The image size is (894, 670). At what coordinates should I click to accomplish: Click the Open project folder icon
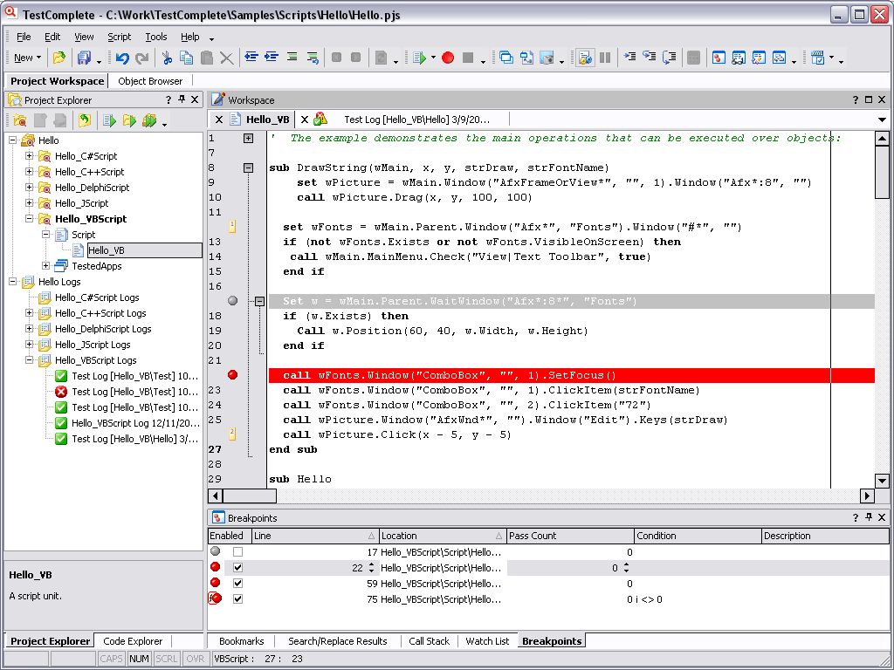(58, 58)
